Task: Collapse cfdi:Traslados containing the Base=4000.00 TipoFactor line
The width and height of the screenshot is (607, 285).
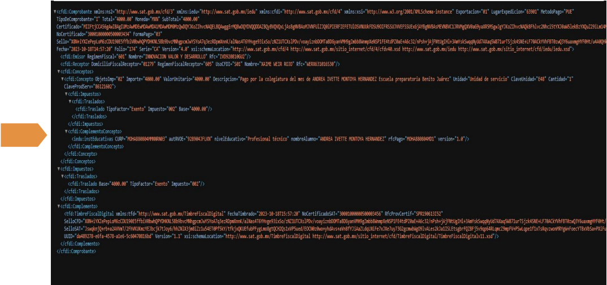Action: tap(62, 175)
